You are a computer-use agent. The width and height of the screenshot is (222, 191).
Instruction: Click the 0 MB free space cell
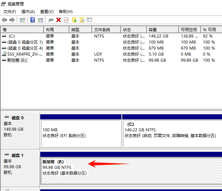186,54
